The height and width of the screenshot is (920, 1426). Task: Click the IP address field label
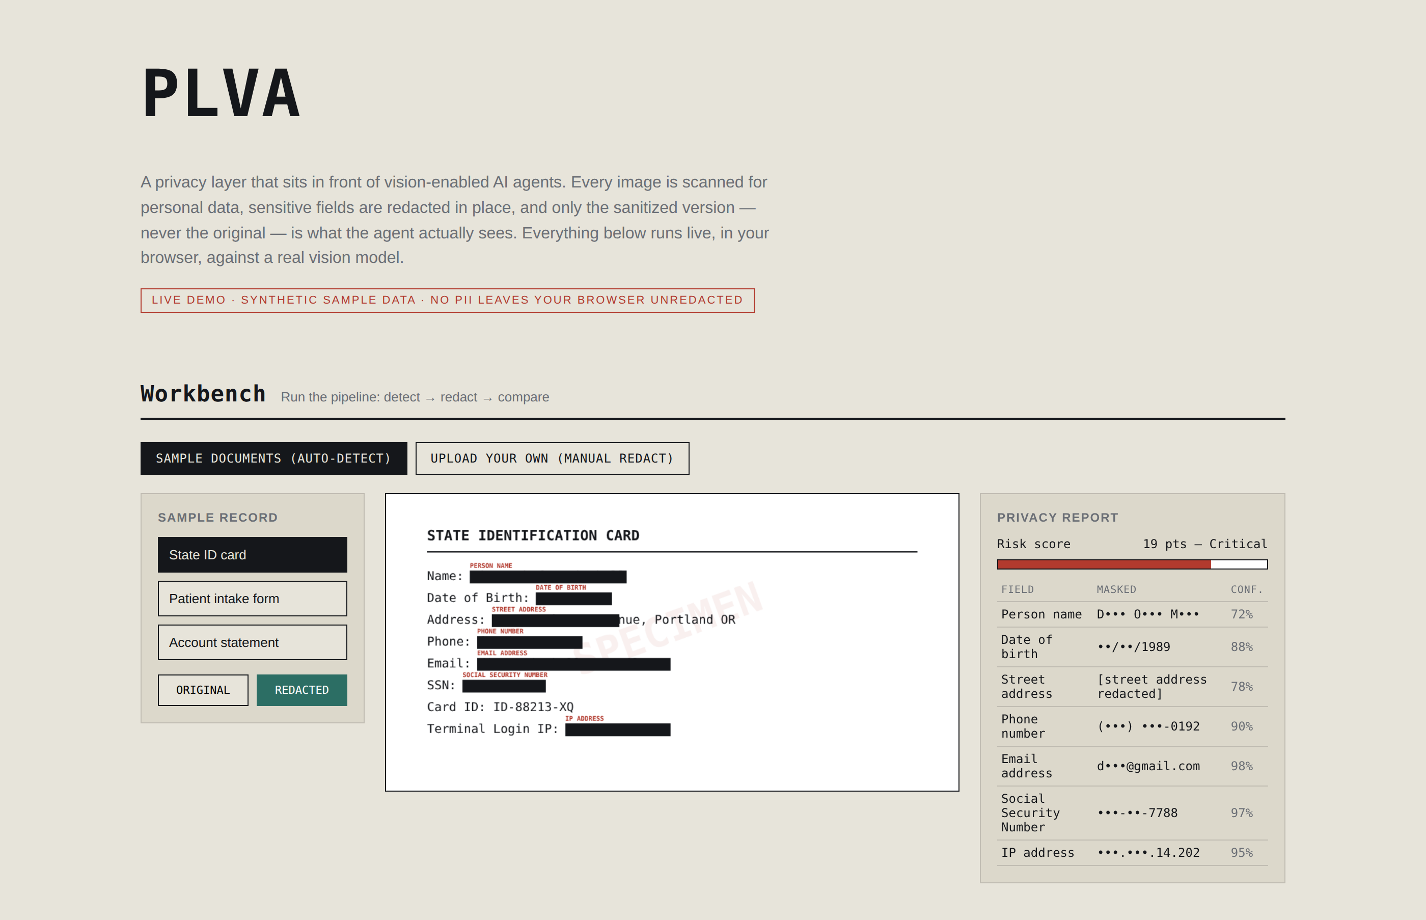click(x=1037, y=852)
